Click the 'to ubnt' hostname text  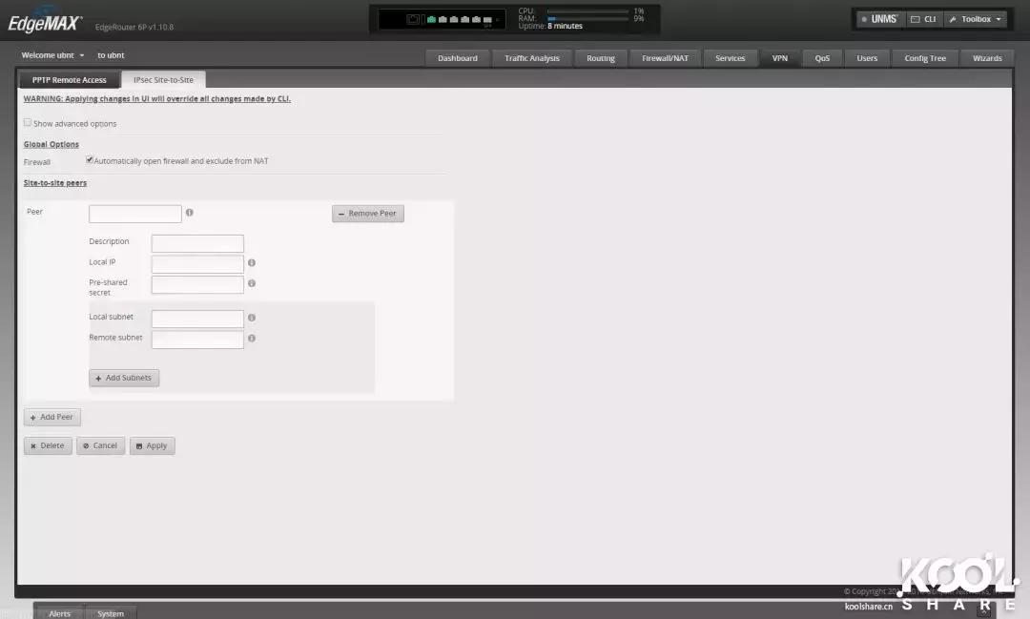pos(111,55)
